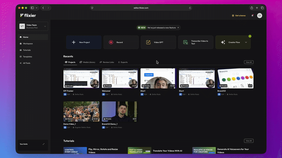Click the Templates sidebar icon
Viewport: 282px width, 158px height.
coord(20,57)
